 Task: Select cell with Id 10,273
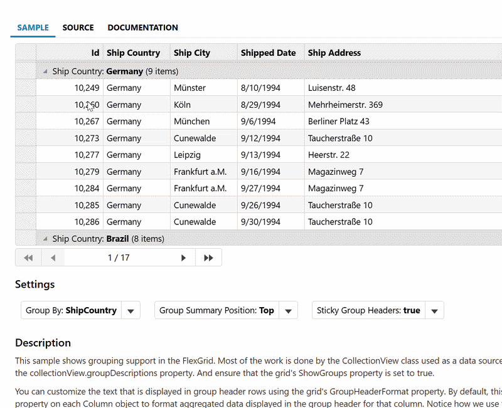[70, 138]
